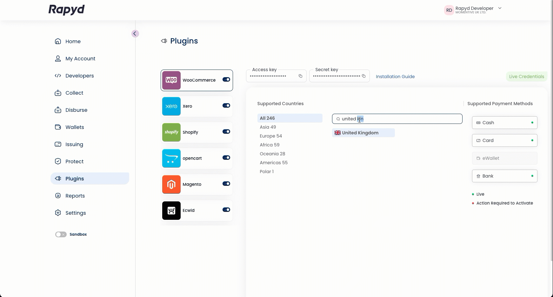Click the Protect shield icon

[58, 161]
